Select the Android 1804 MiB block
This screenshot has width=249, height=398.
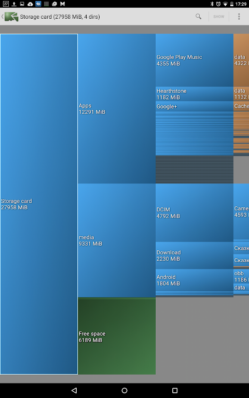(195, 280)
